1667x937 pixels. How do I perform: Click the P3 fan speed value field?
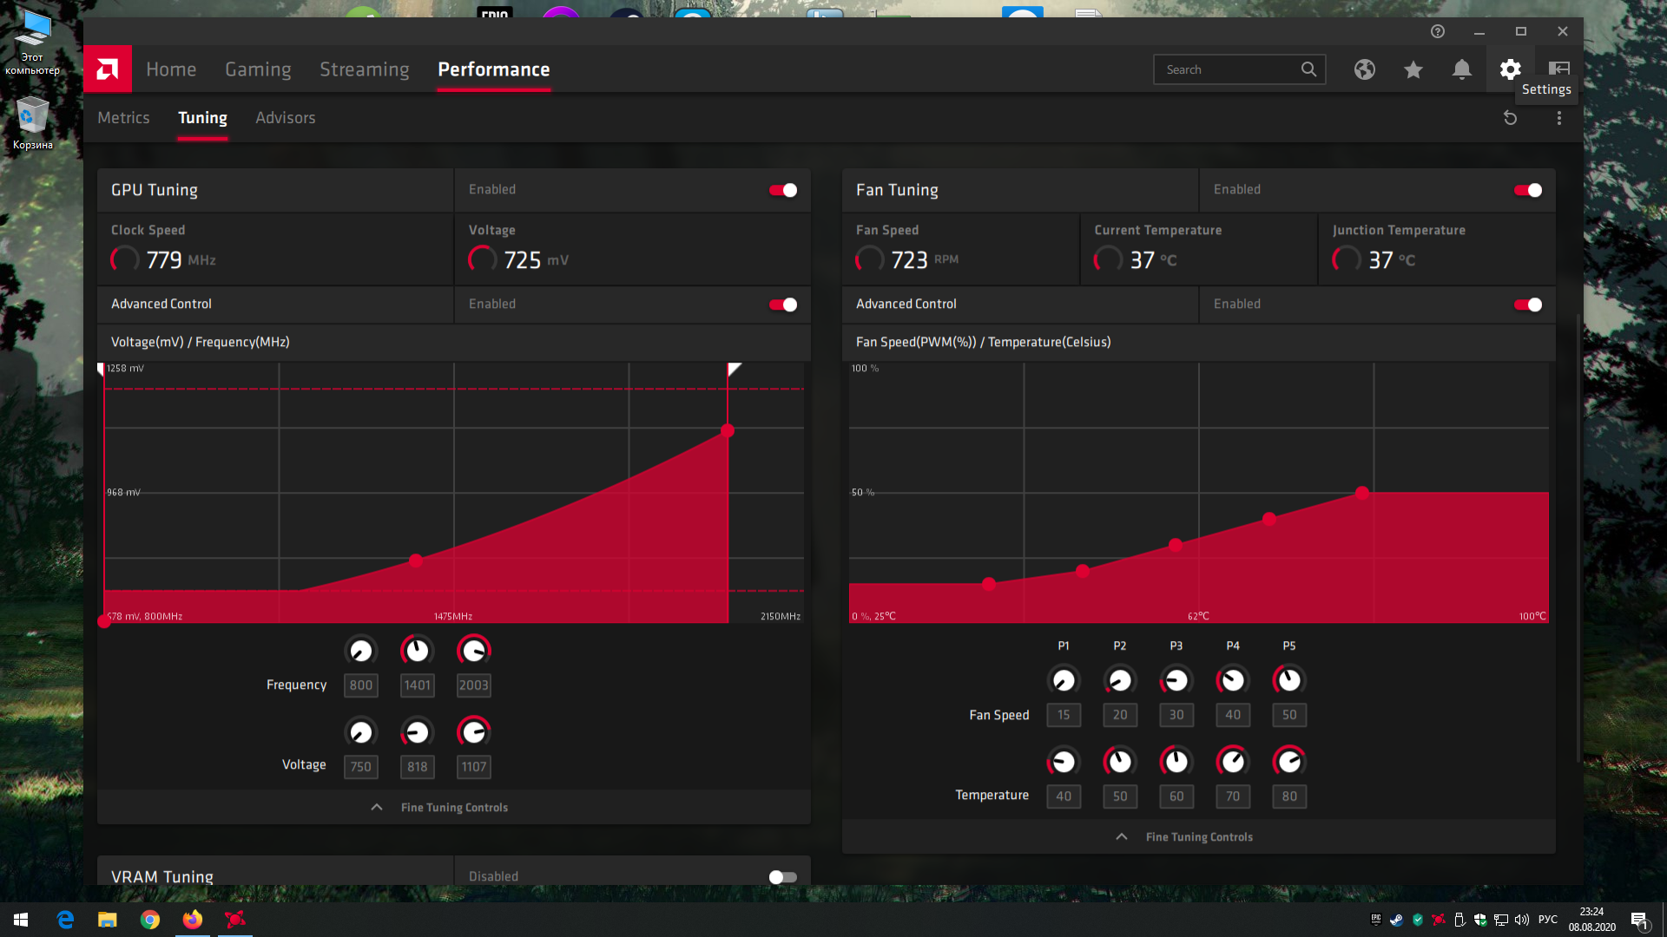pyautogui.click(x=1176, y=715)
